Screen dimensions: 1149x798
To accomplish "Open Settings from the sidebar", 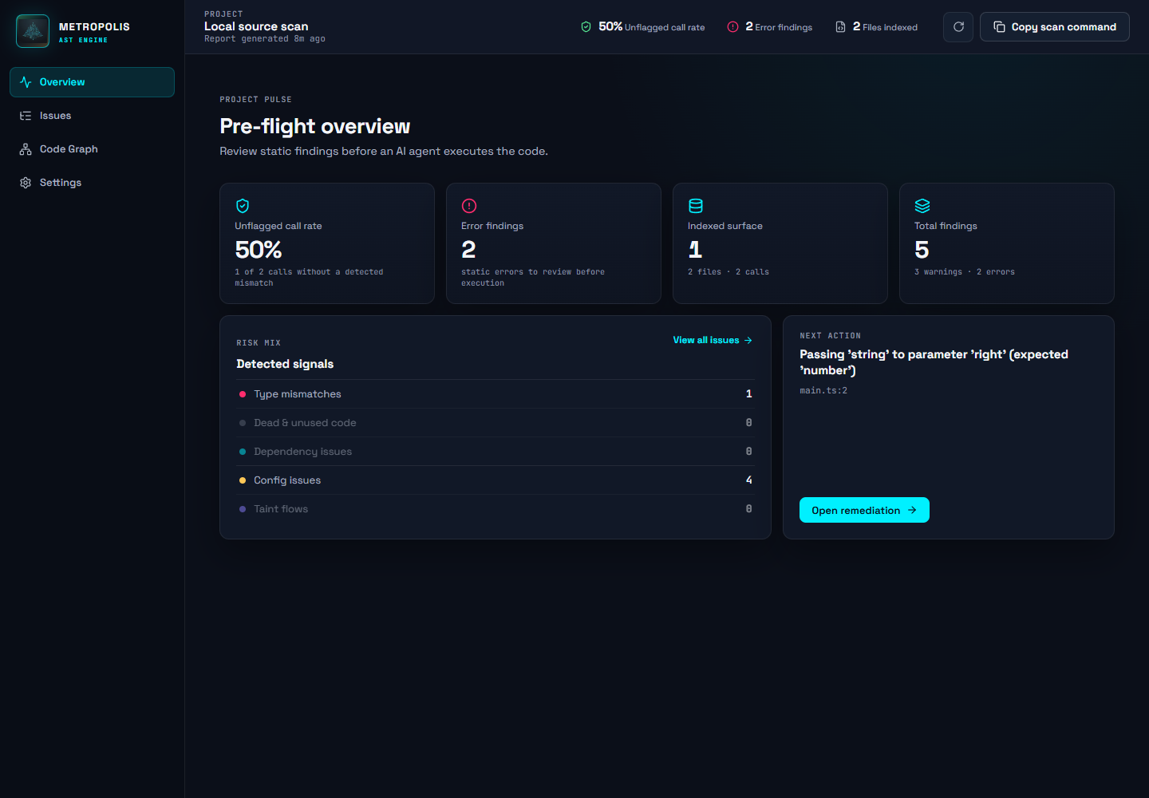I will [x=92, y=183].
